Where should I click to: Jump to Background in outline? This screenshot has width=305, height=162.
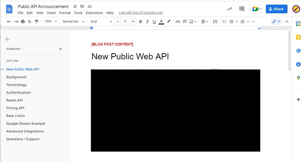coord(16,77)
